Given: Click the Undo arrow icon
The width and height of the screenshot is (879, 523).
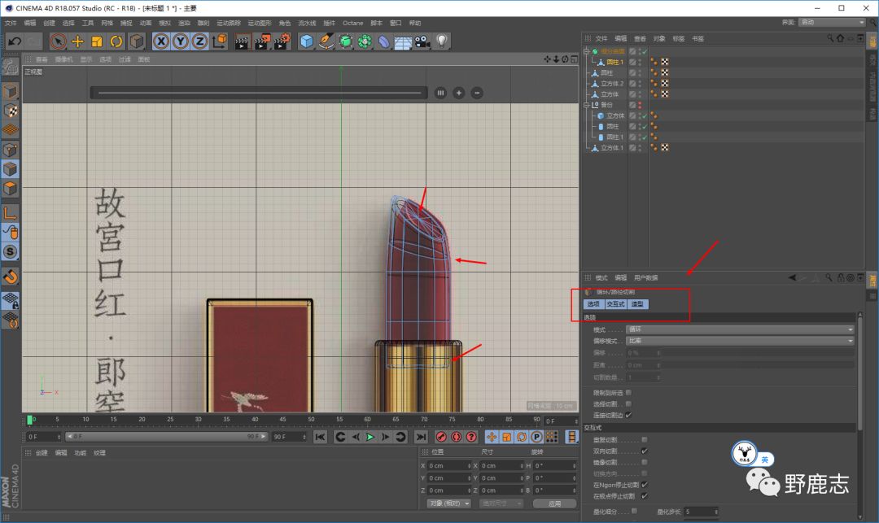Looking at the screenshot, I should (x=14, y=41).
